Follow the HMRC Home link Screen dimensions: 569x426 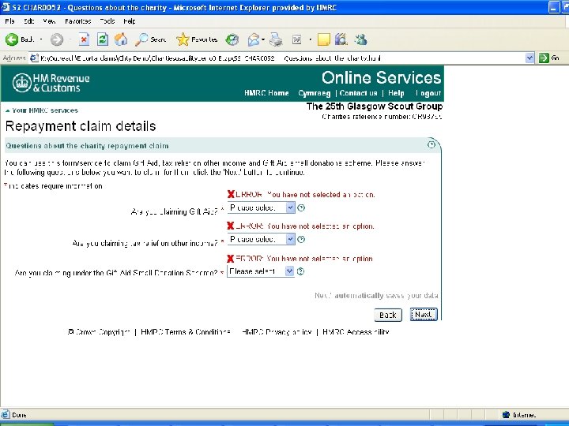[x=266, y=93]
